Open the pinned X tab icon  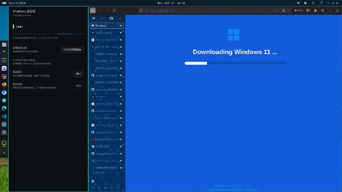pyautogui.click(x=120, y=18)
